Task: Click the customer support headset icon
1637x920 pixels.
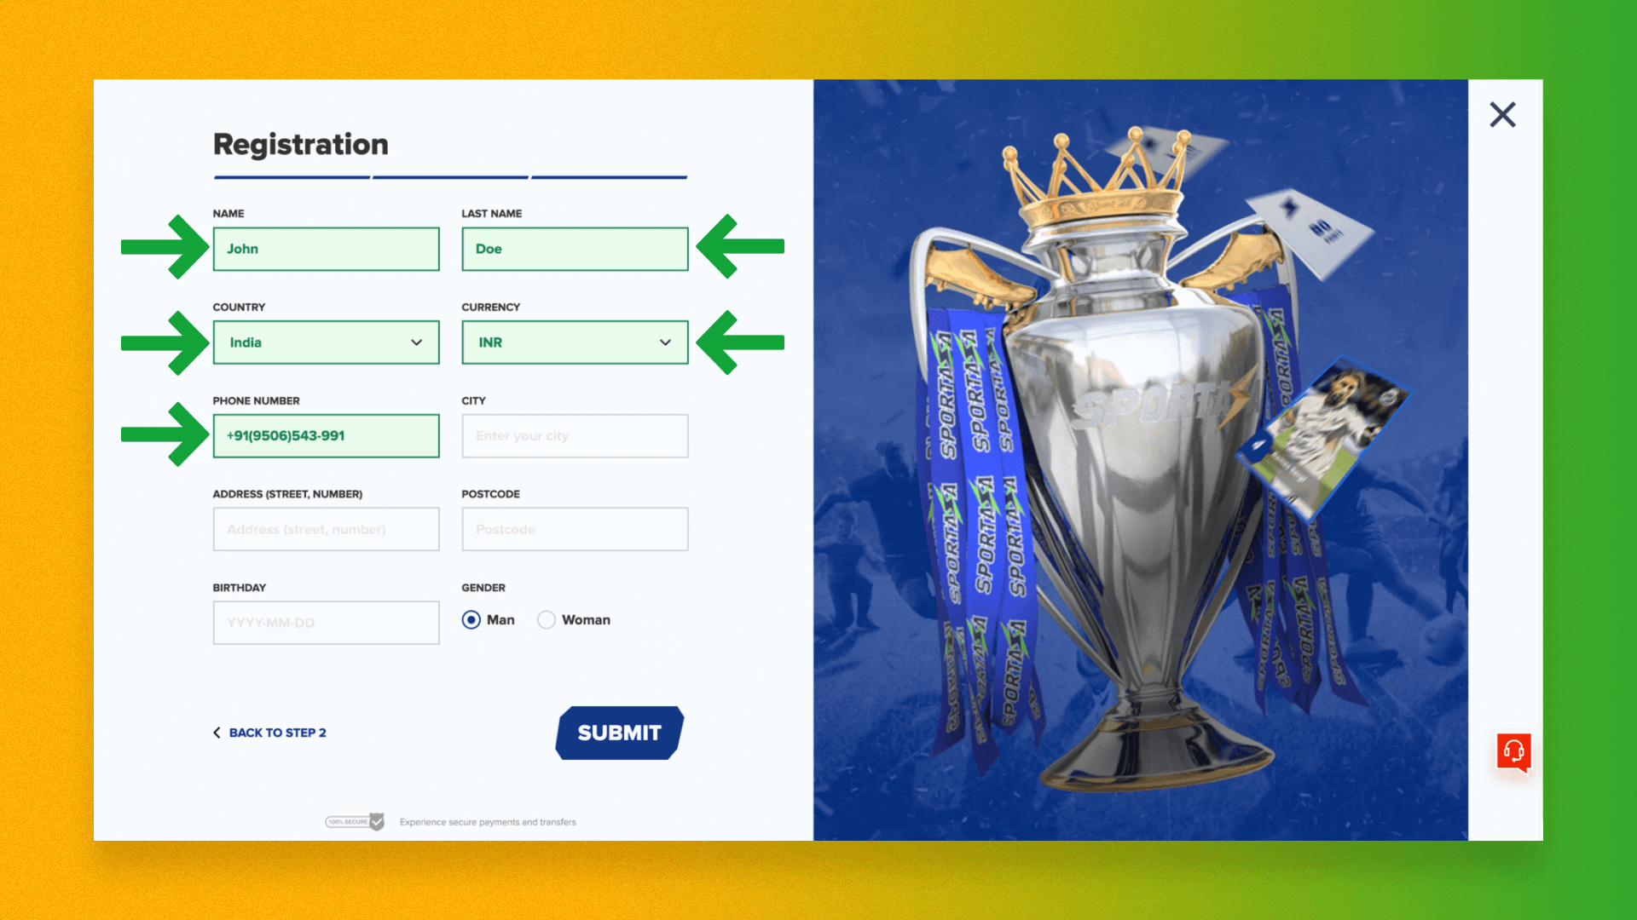Action: click(1513, 753)
